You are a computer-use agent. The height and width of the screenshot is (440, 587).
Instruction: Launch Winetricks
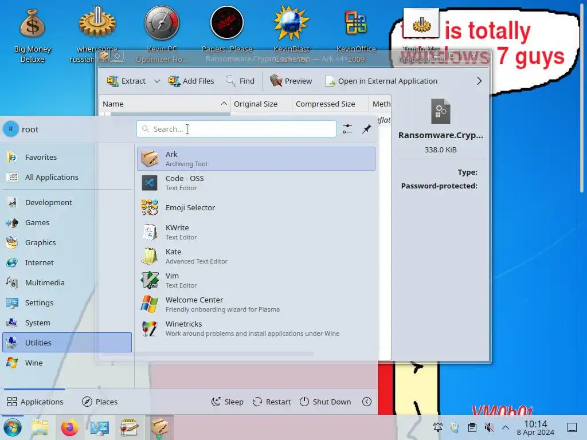pyautogui.click(x=256, y=328)
